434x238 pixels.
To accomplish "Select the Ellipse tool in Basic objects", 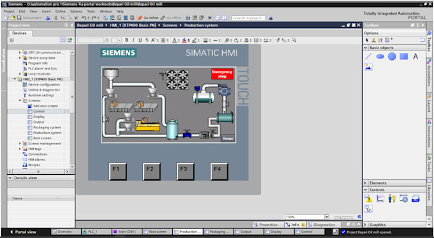I will click(x=380, y=57).
